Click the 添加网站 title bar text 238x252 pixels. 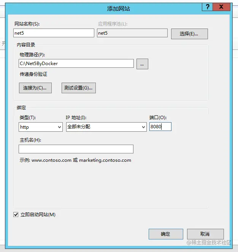(119, 8)
